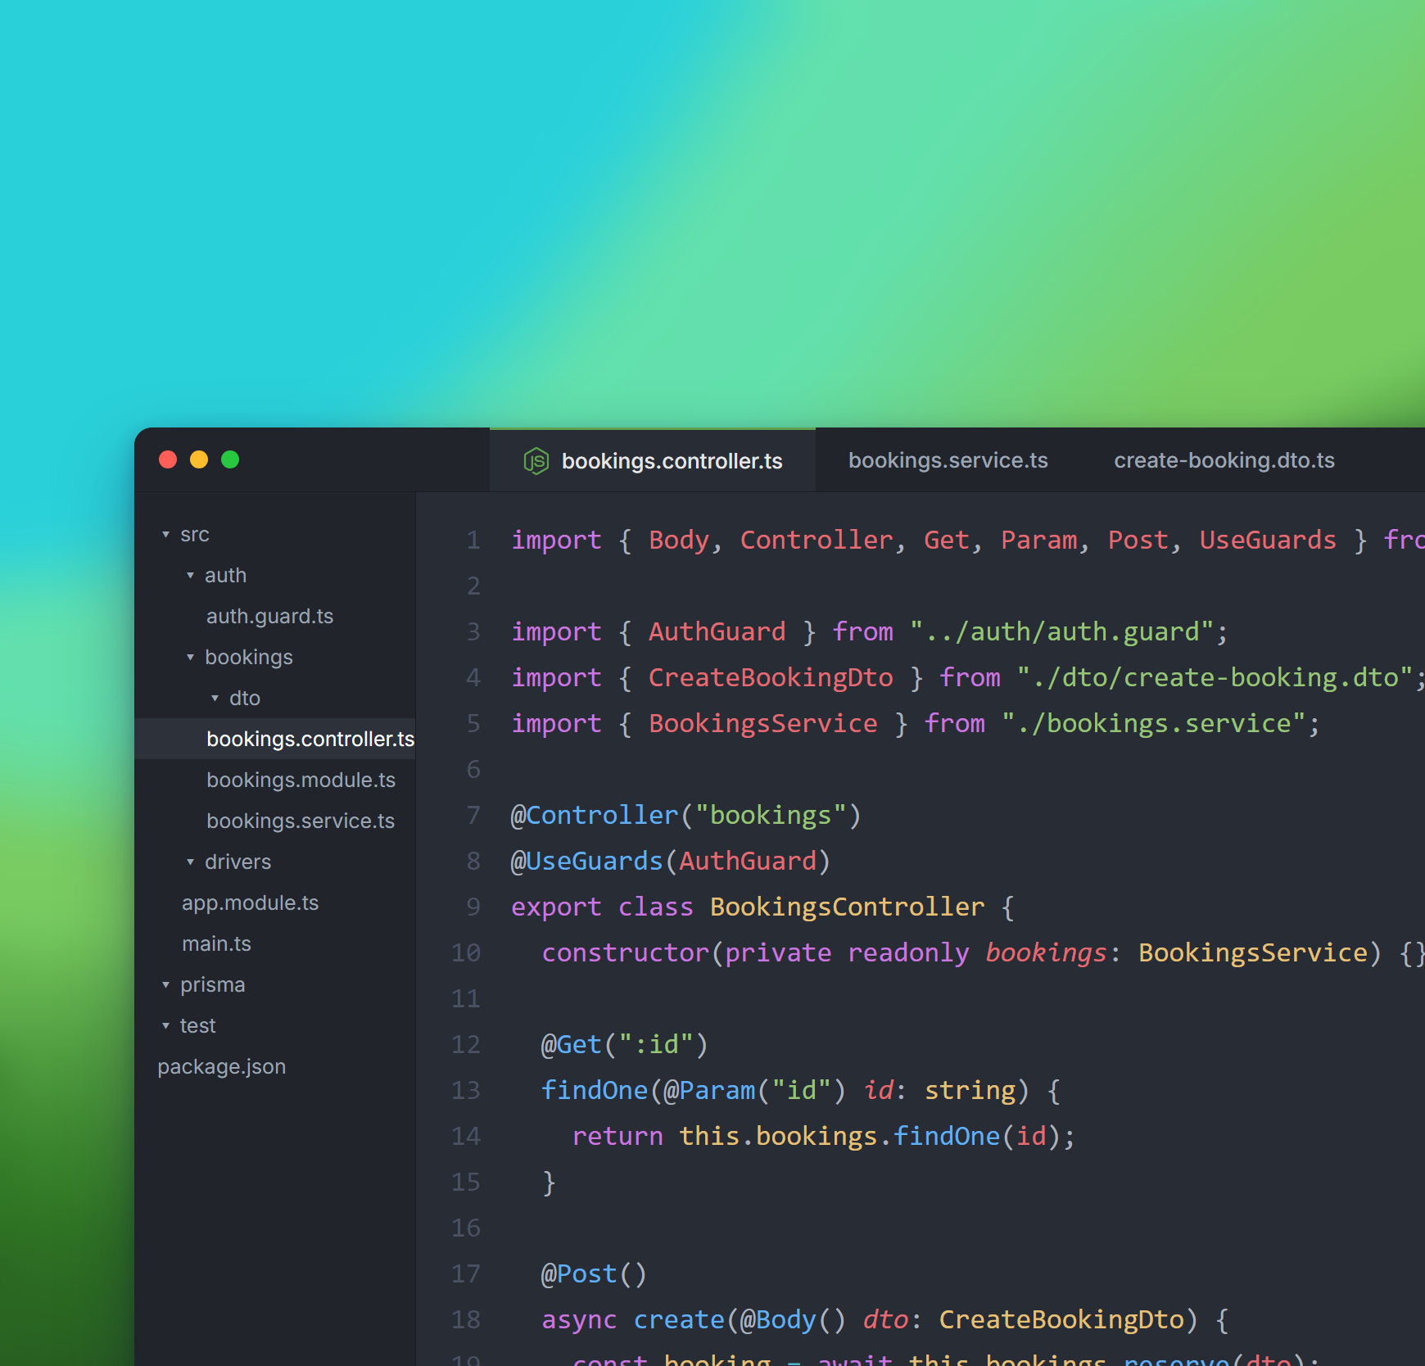Select the bookings.controller.ts tab
The height and width of the screenshot is (1366, 1425).
pyautogui.click(x=653, y=460)
